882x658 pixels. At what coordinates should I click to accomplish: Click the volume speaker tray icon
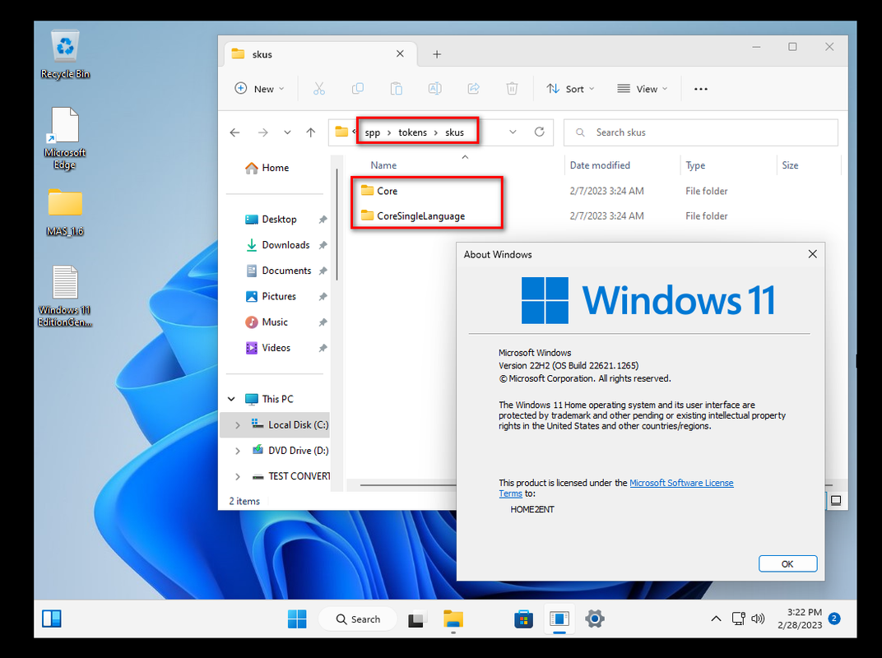click(758, 619)
